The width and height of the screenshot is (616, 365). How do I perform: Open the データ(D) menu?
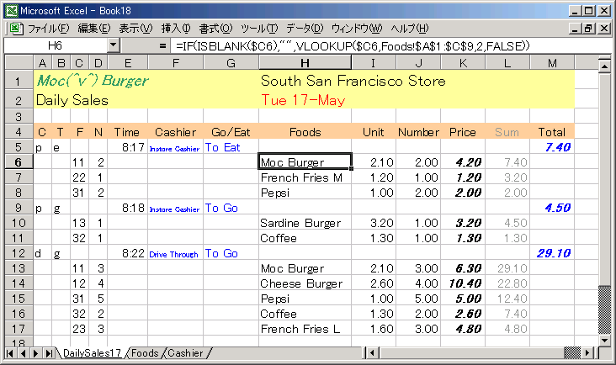coord(305,29)
